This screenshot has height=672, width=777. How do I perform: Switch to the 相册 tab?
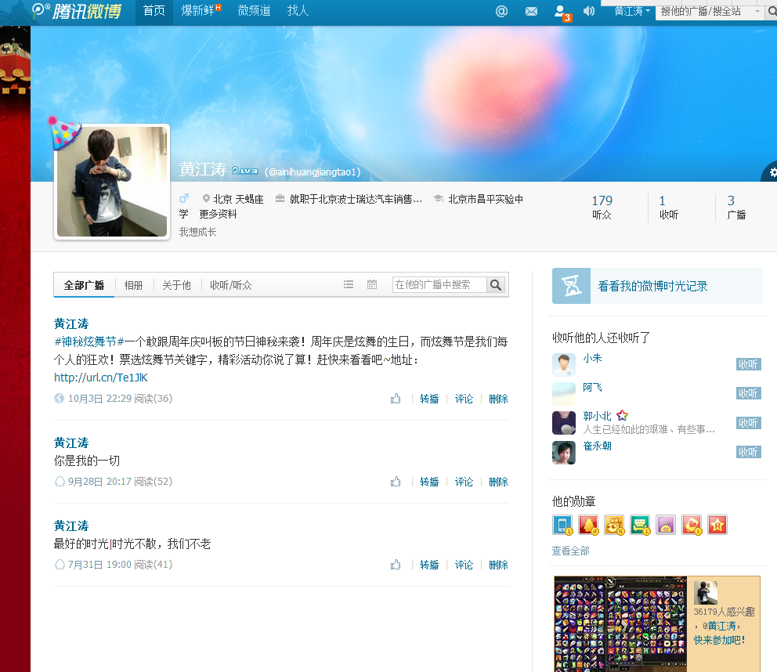(133, 285)
